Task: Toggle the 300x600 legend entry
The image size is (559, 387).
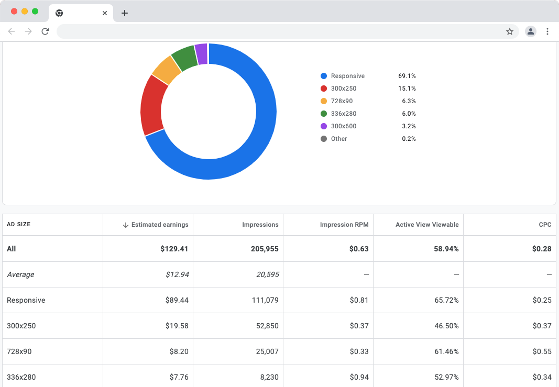Action: [x=343, y=126]
